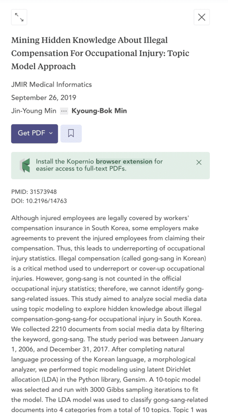Expand the article panel to full view
The image size is (228, 413).
click(19, 17)
